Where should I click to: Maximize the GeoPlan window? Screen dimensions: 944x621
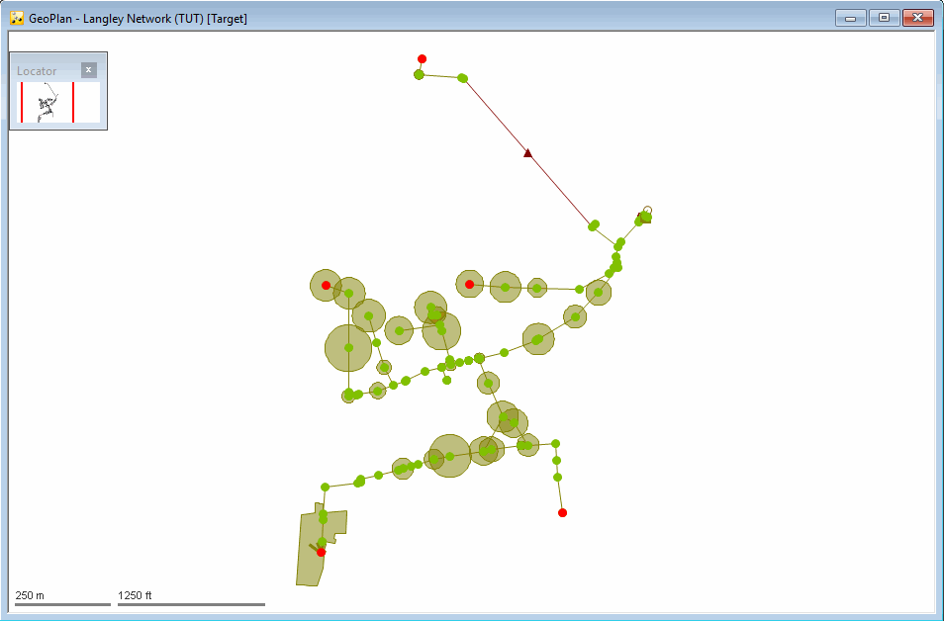pyautogui.click(x=884, y=18)
